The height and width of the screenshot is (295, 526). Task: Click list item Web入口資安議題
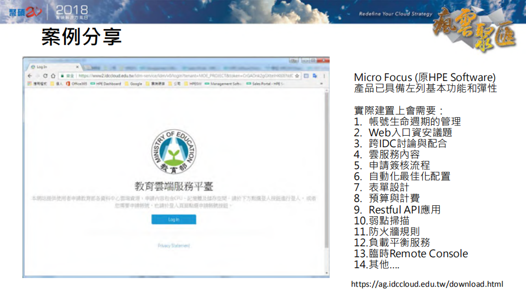[x=410, y=132]
